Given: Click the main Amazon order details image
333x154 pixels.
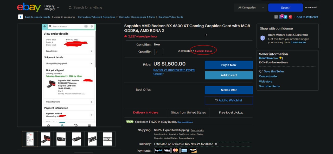Looking at the screenshot, I should pyautogui.click(x=69, y=75).
